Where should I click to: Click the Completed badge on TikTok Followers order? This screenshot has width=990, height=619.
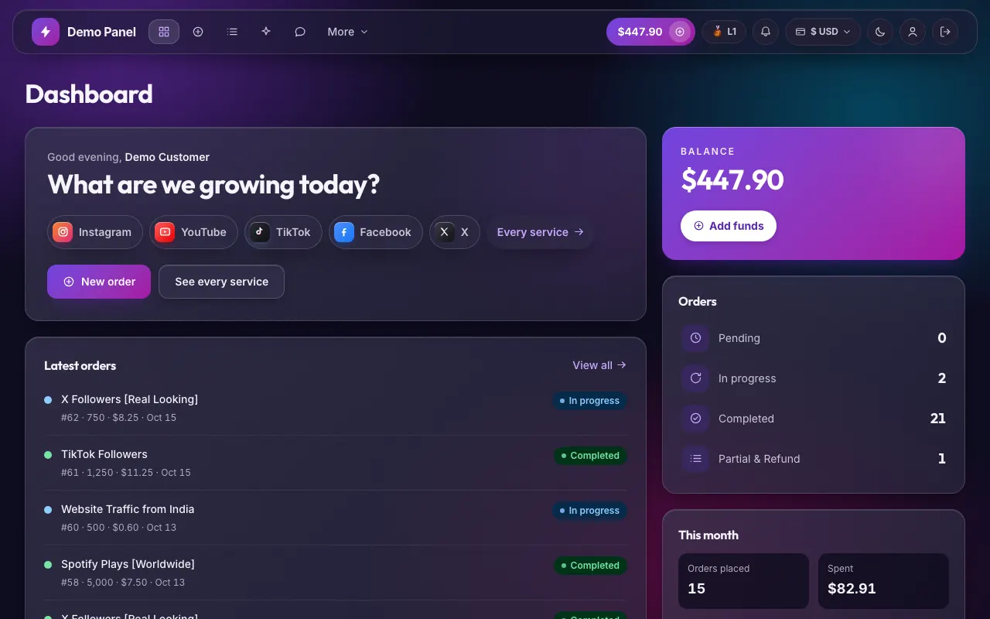click(x=590, y=456)
